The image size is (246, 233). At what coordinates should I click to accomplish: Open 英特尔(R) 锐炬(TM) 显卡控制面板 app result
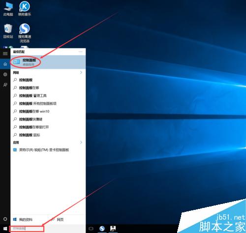click(x=48, y=150)
